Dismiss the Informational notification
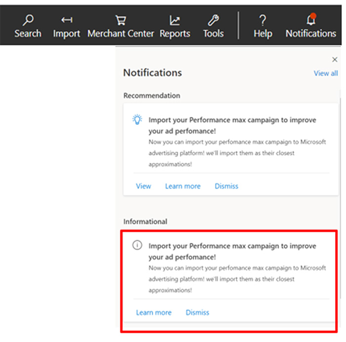Viewport: 346px width, 342px height. pos(197,312)
